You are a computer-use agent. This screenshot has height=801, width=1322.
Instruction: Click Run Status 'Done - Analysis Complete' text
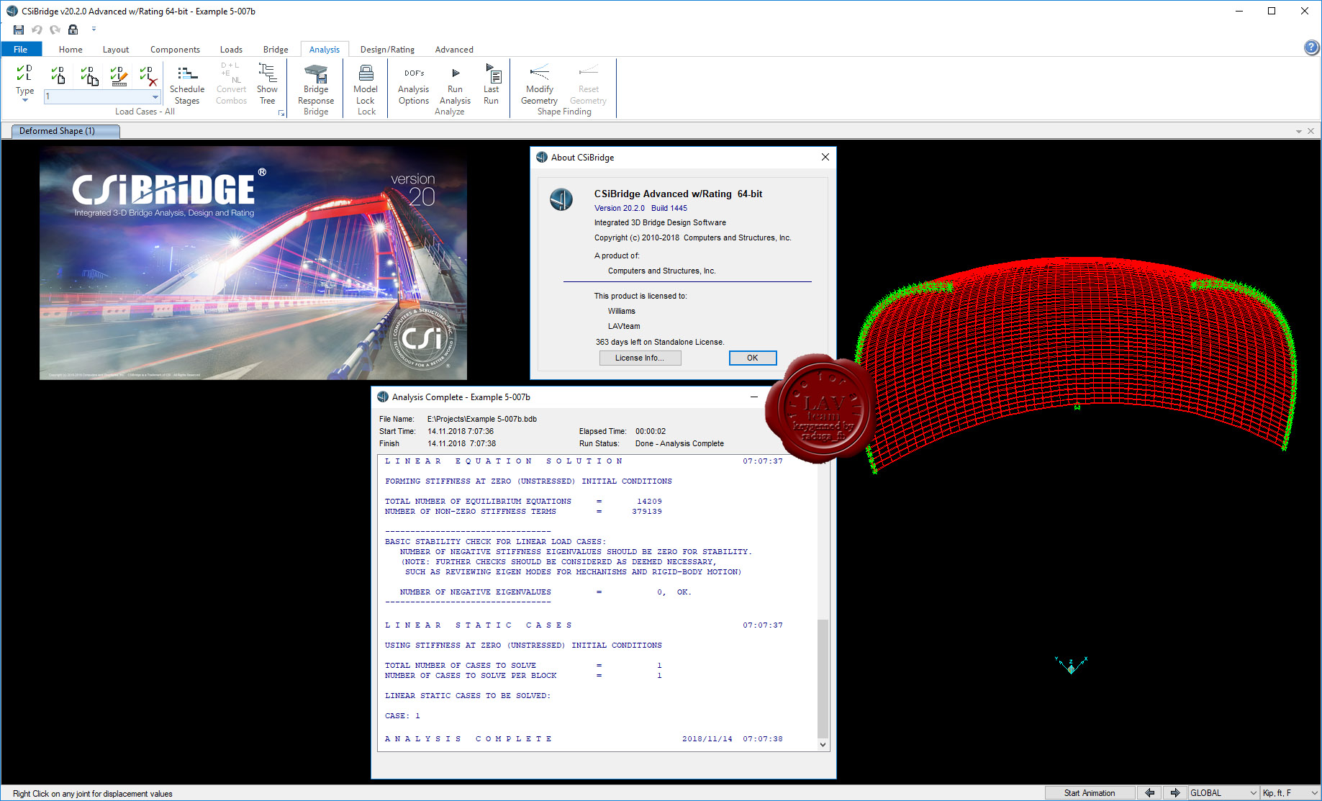pyautogui.click(x=679, y=443)
